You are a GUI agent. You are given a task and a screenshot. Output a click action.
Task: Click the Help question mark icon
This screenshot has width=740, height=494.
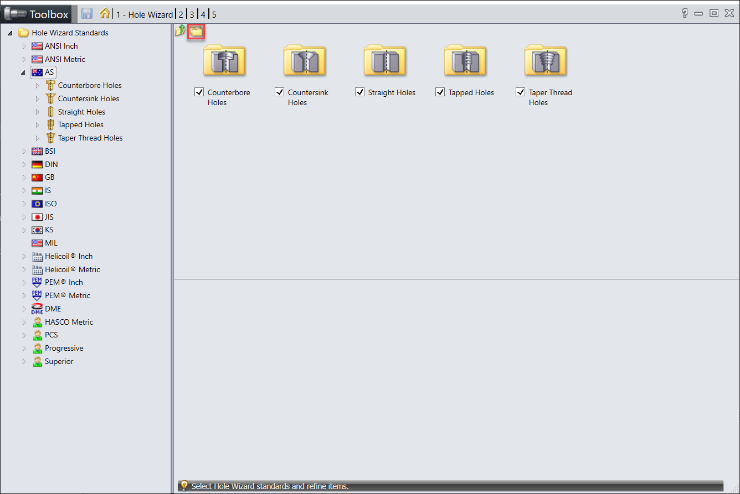tap(685, 14)
